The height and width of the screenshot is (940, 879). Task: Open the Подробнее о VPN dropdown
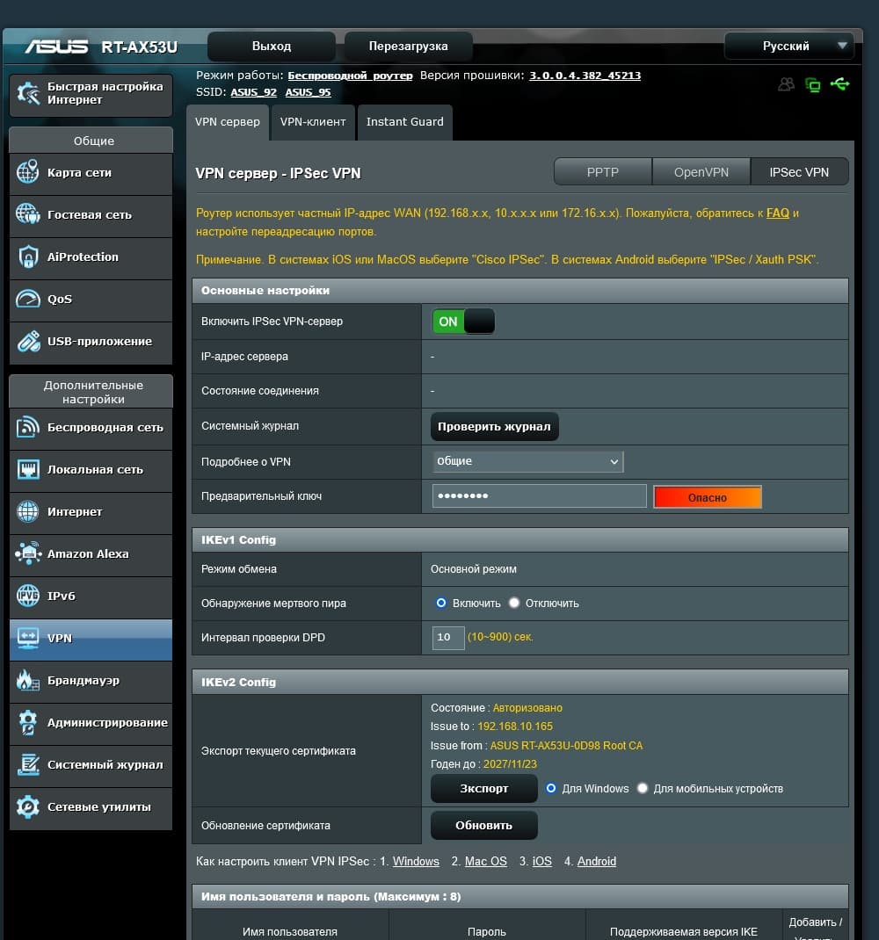click(x=528, y=461)
